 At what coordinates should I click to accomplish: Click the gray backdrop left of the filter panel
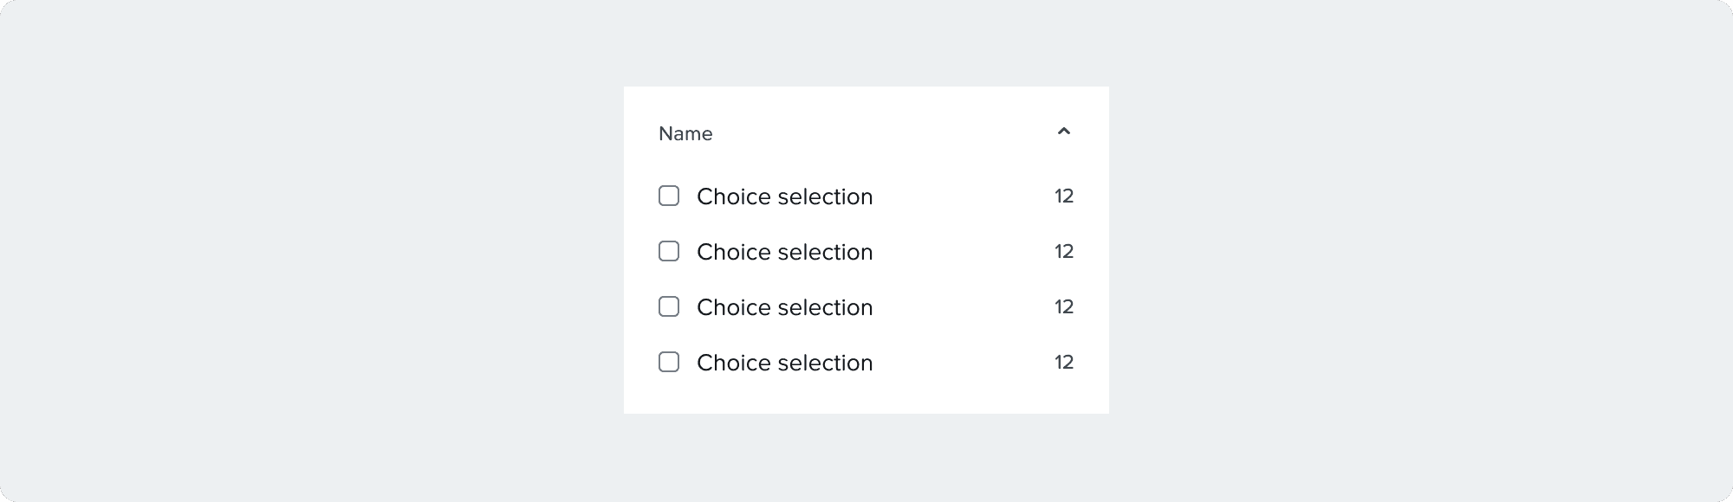point(312,251)
